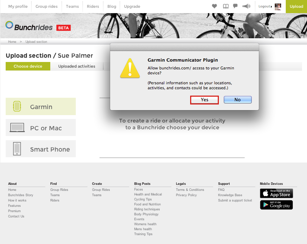Screen dimensions: 307x244
Task: Click the Smart Phone device icon
Action: pyautogui.click(x=17, y=149)
